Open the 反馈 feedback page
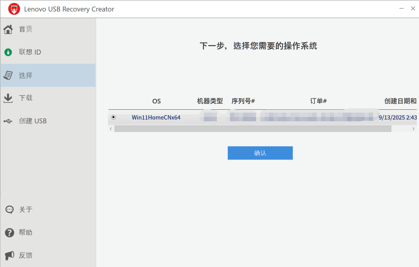 click(x=48, y=256)
